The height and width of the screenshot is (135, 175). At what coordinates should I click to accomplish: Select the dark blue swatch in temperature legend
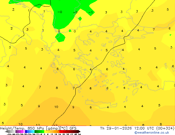(x=26, y=131)
